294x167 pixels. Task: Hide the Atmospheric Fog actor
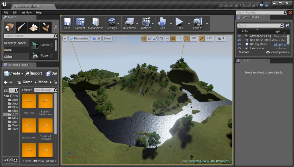tap(239, 36)
